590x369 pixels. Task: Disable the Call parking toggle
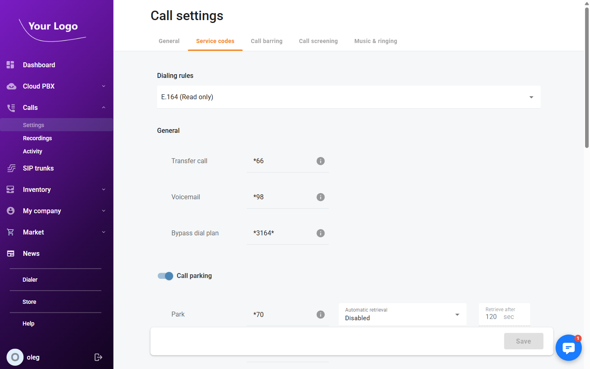coord(165,276)
